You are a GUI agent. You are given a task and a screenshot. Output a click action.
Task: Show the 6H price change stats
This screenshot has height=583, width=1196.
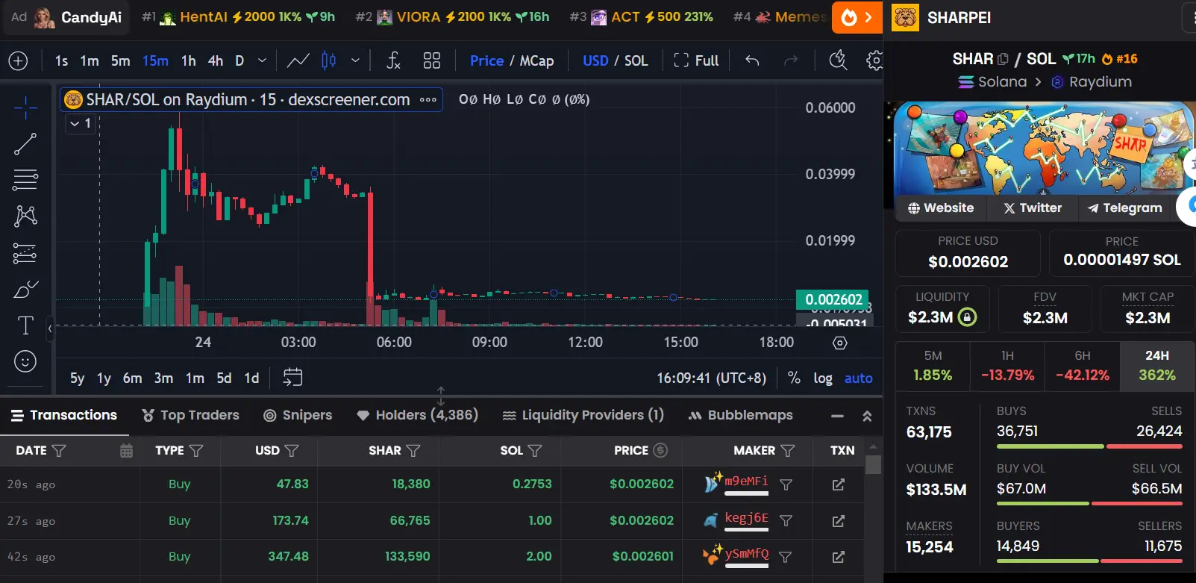(x=1083, y=366)
